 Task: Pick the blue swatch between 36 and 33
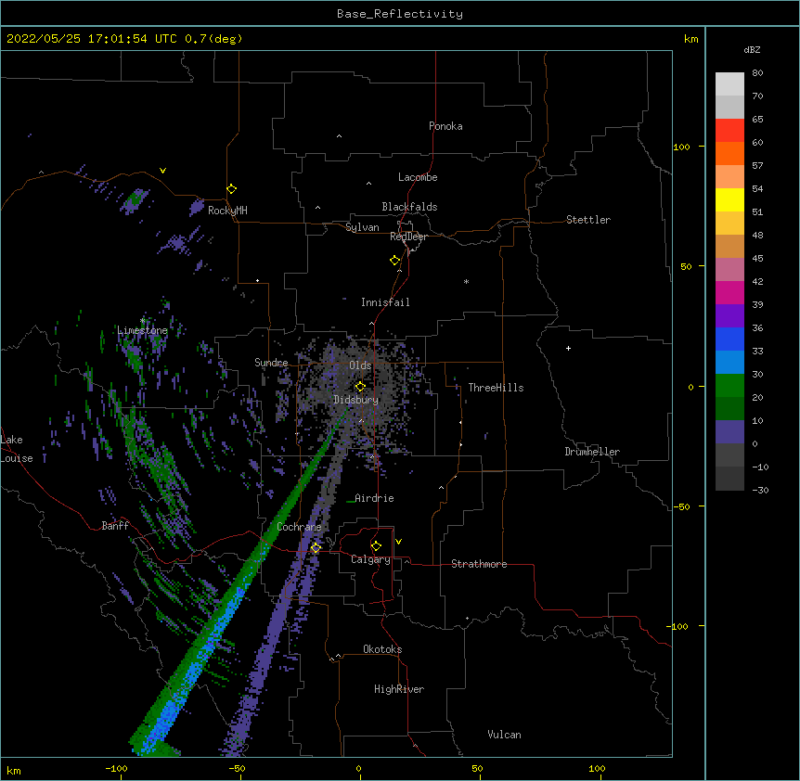tap(729, 339)
